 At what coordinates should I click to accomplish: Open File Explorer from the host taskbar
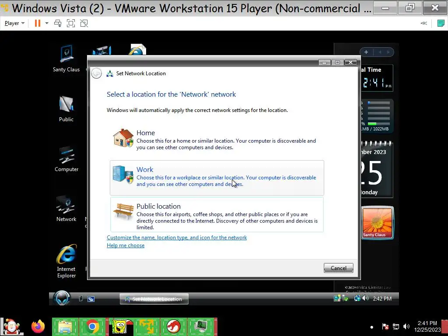(x=65, y=326)
